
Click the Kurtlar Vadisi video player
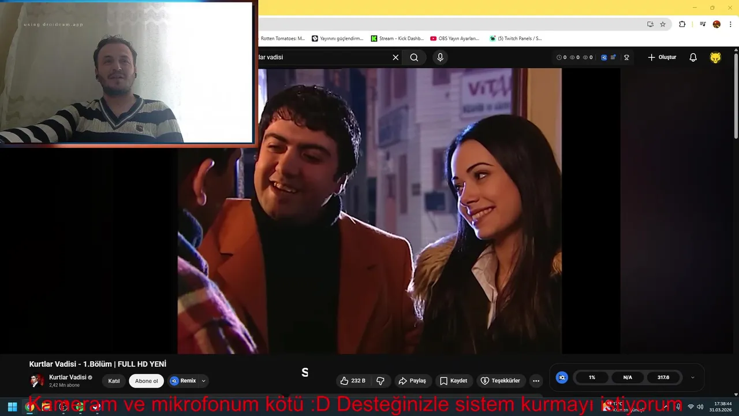369,211
